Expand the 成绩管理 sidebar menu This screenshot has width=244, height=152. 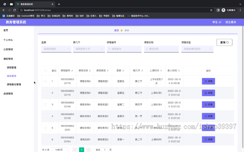click(x=17, y=94)
